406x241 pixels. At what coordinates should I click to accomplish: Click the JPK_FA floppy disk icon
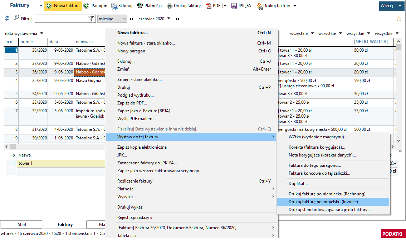tap(234, 6)
